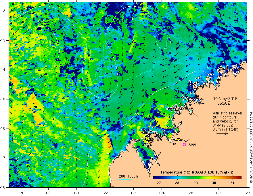Screen dimensions: 253x196
Task: Click the IMOS copyright timestamp text
Action: click(x=251, y=147)
